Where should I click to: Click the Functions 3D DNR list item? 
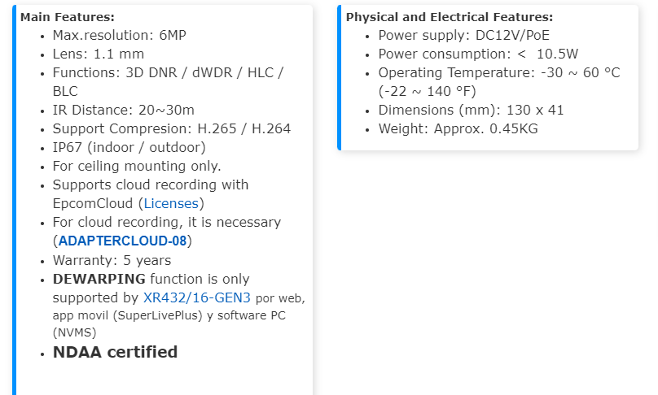pos(167,72)
